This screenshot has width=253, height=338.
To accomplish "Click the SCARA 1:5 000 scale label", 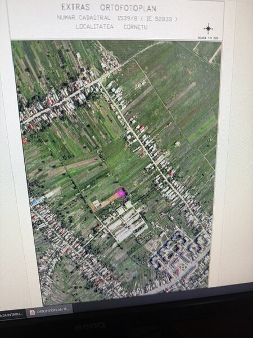I will 208,38.
